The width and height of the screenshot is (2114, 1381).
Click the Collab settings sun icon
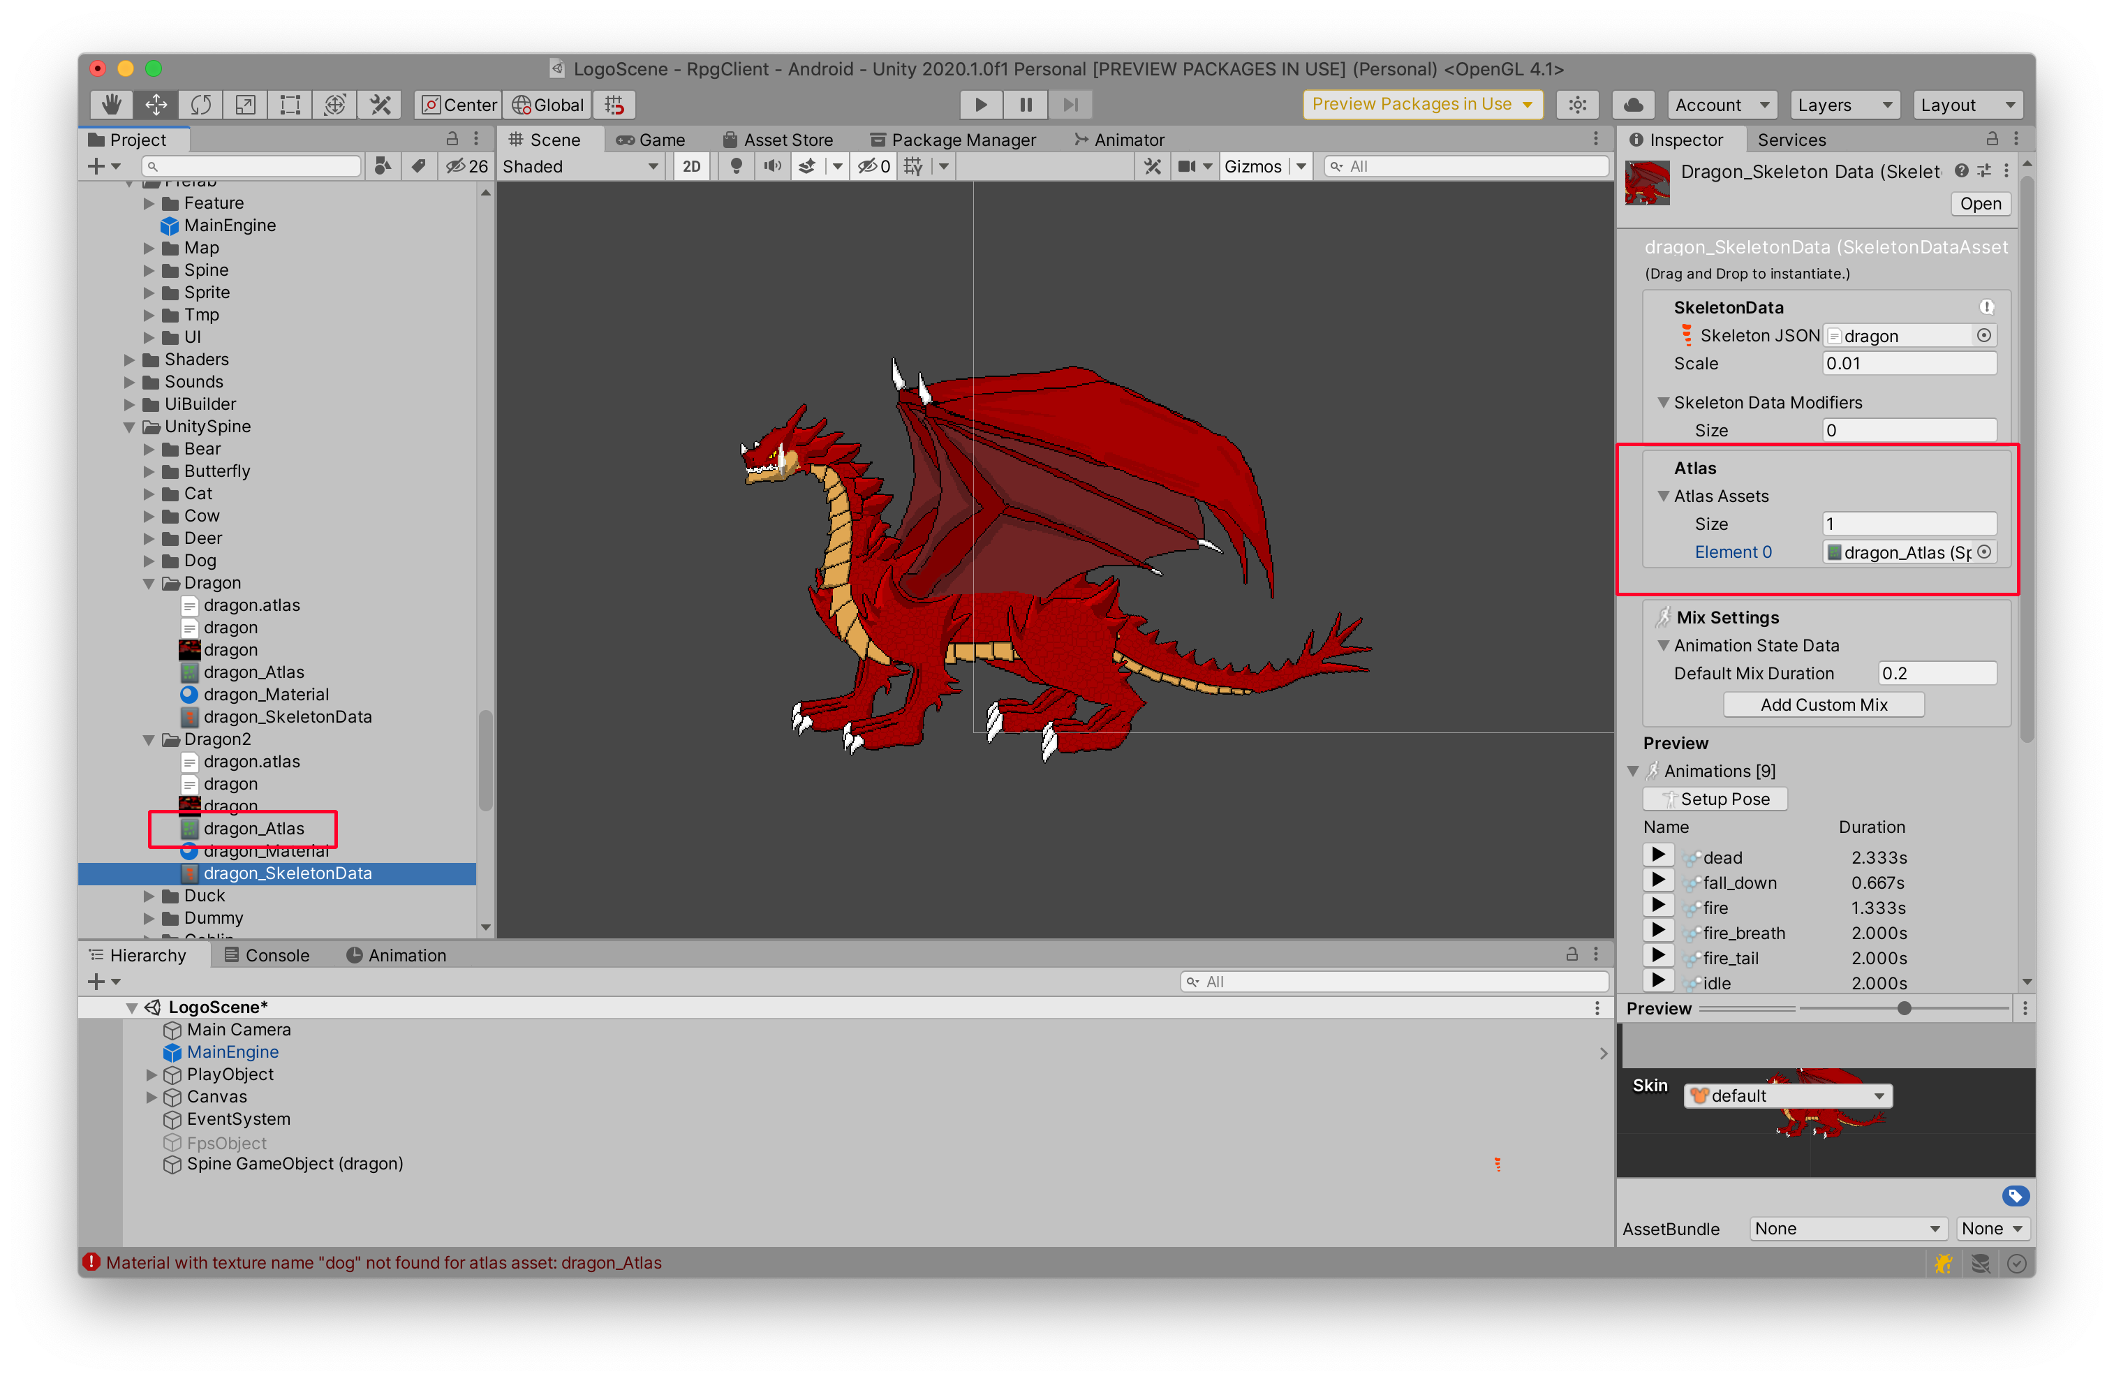tap(1578, 105)
